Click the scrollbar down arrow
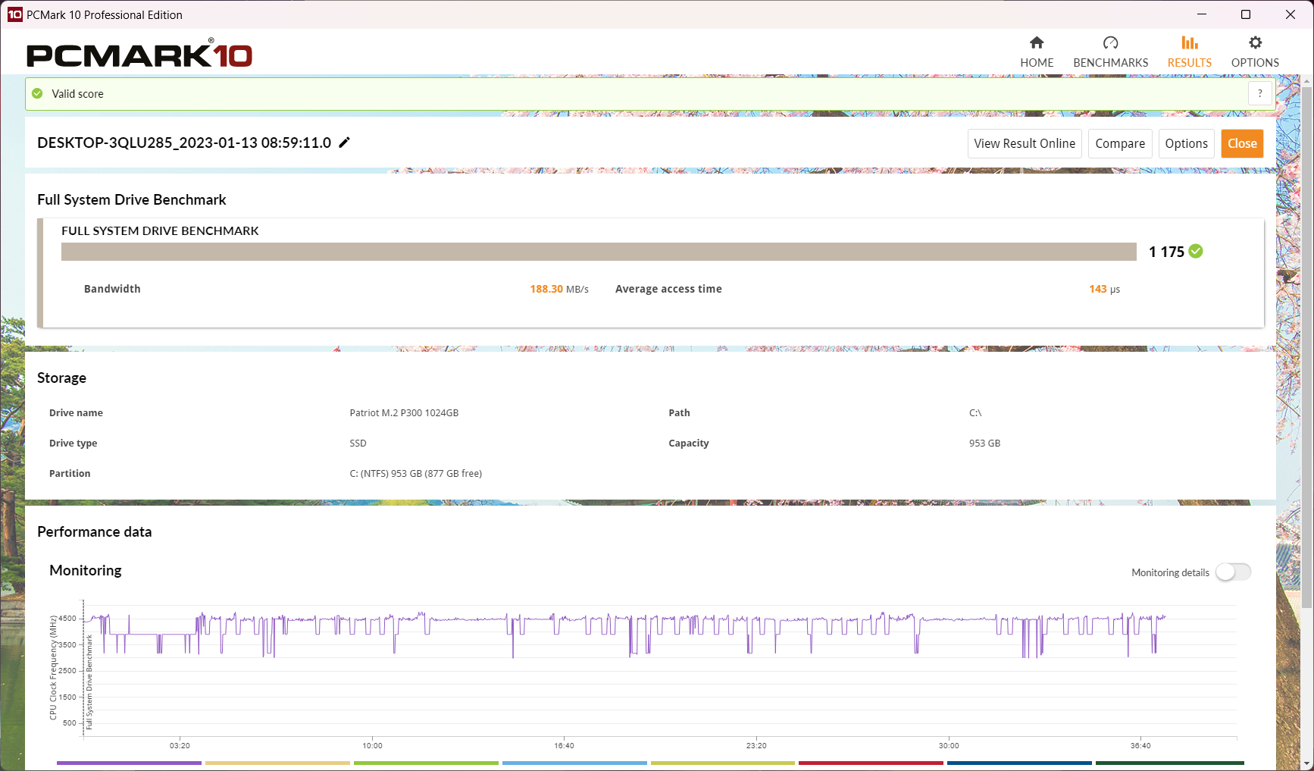Viewport: 1314px width, 771px height. point(1306,763)
